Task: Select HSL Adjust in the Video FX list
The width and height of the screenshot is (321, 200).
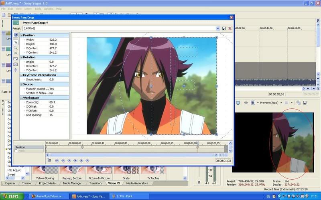Action: 14,170
